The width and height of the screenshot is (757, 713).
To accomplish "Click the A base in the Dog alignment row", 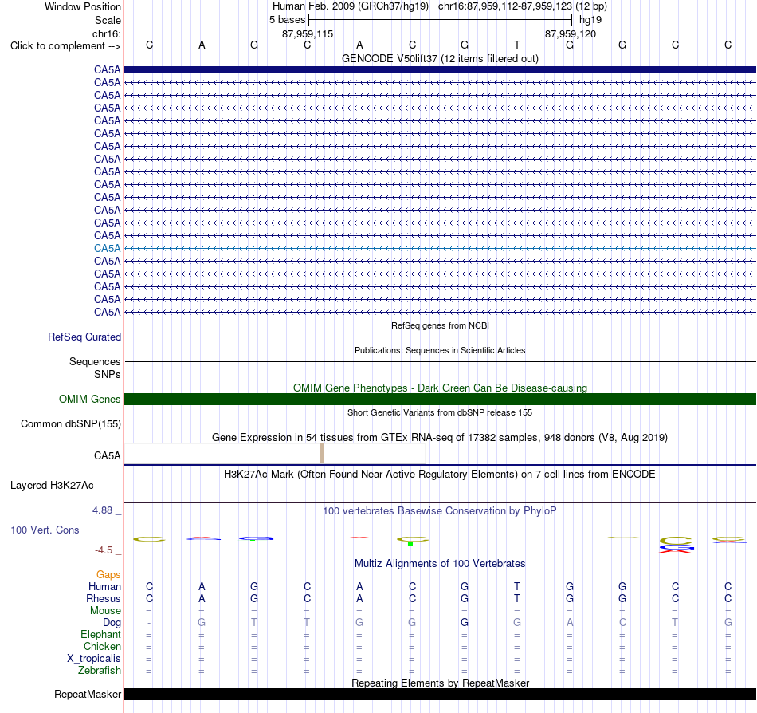I will [x=570, y=622].
